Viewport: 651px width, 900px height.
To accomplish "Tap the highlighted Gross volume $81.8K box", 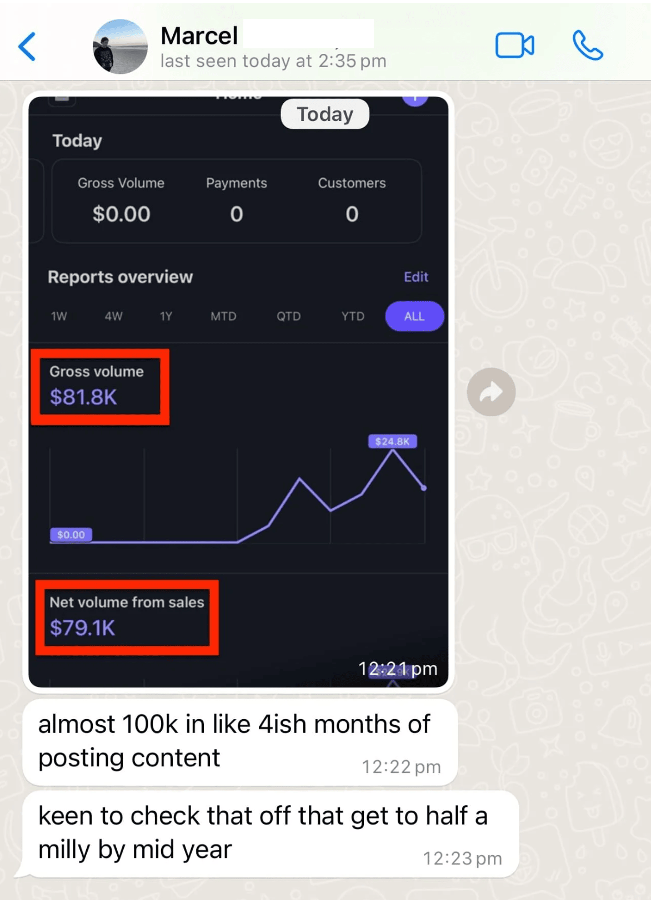I will point(100,387).
